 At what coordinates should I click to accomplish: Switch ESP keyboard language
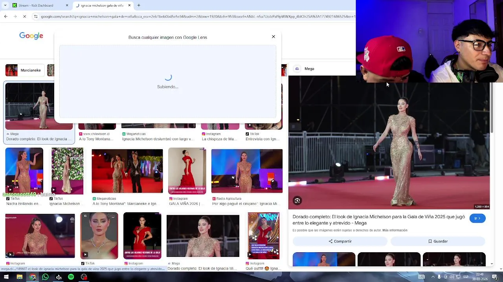click(x=466, y=277)
